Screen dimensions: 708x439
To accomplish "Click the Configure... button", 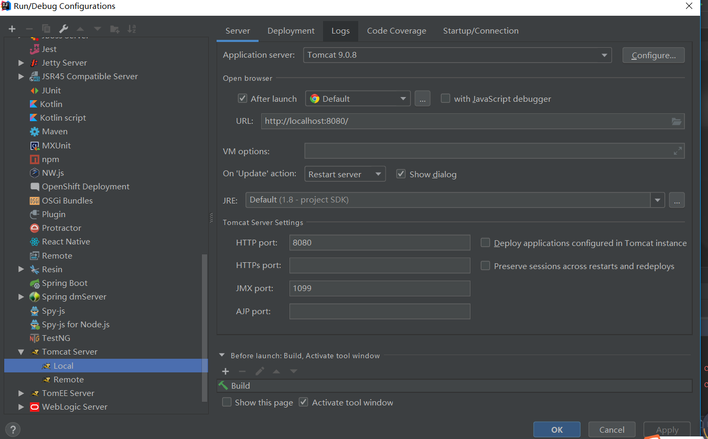I will (653, 55).
